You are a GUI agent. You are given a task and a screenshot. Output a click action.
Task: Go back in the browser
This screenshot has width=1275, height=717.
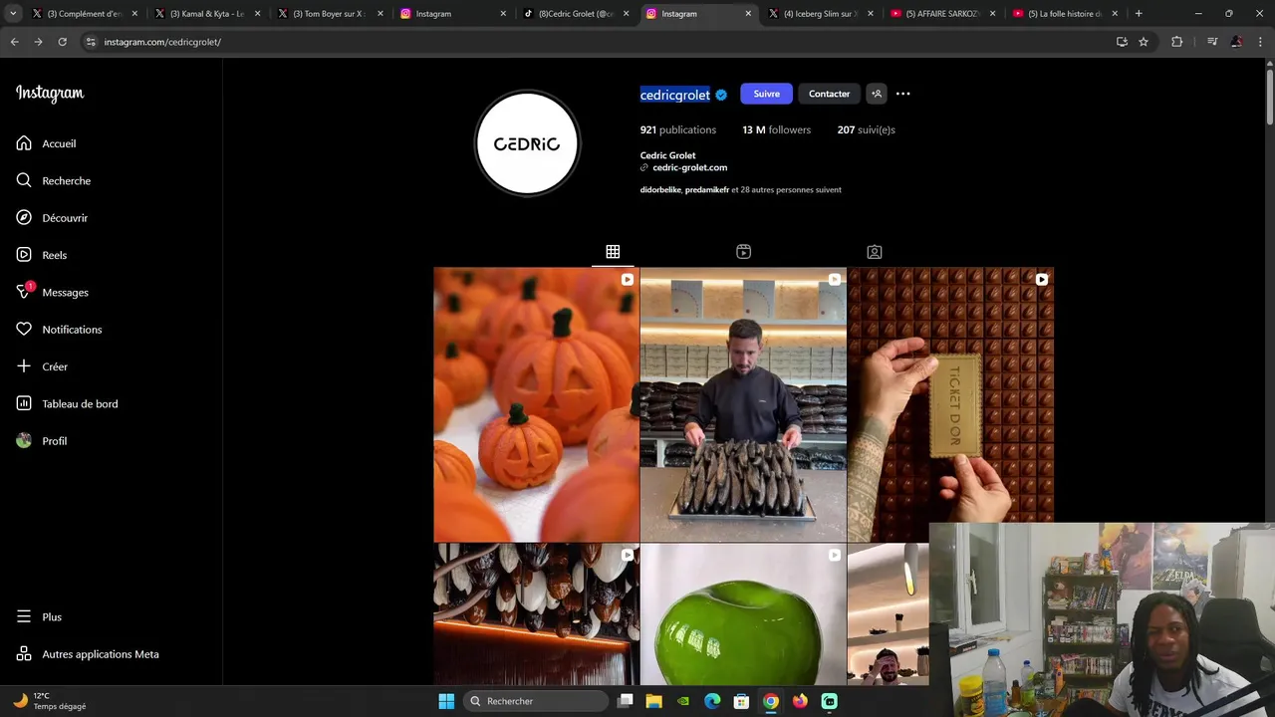click(x=14, y=42)
